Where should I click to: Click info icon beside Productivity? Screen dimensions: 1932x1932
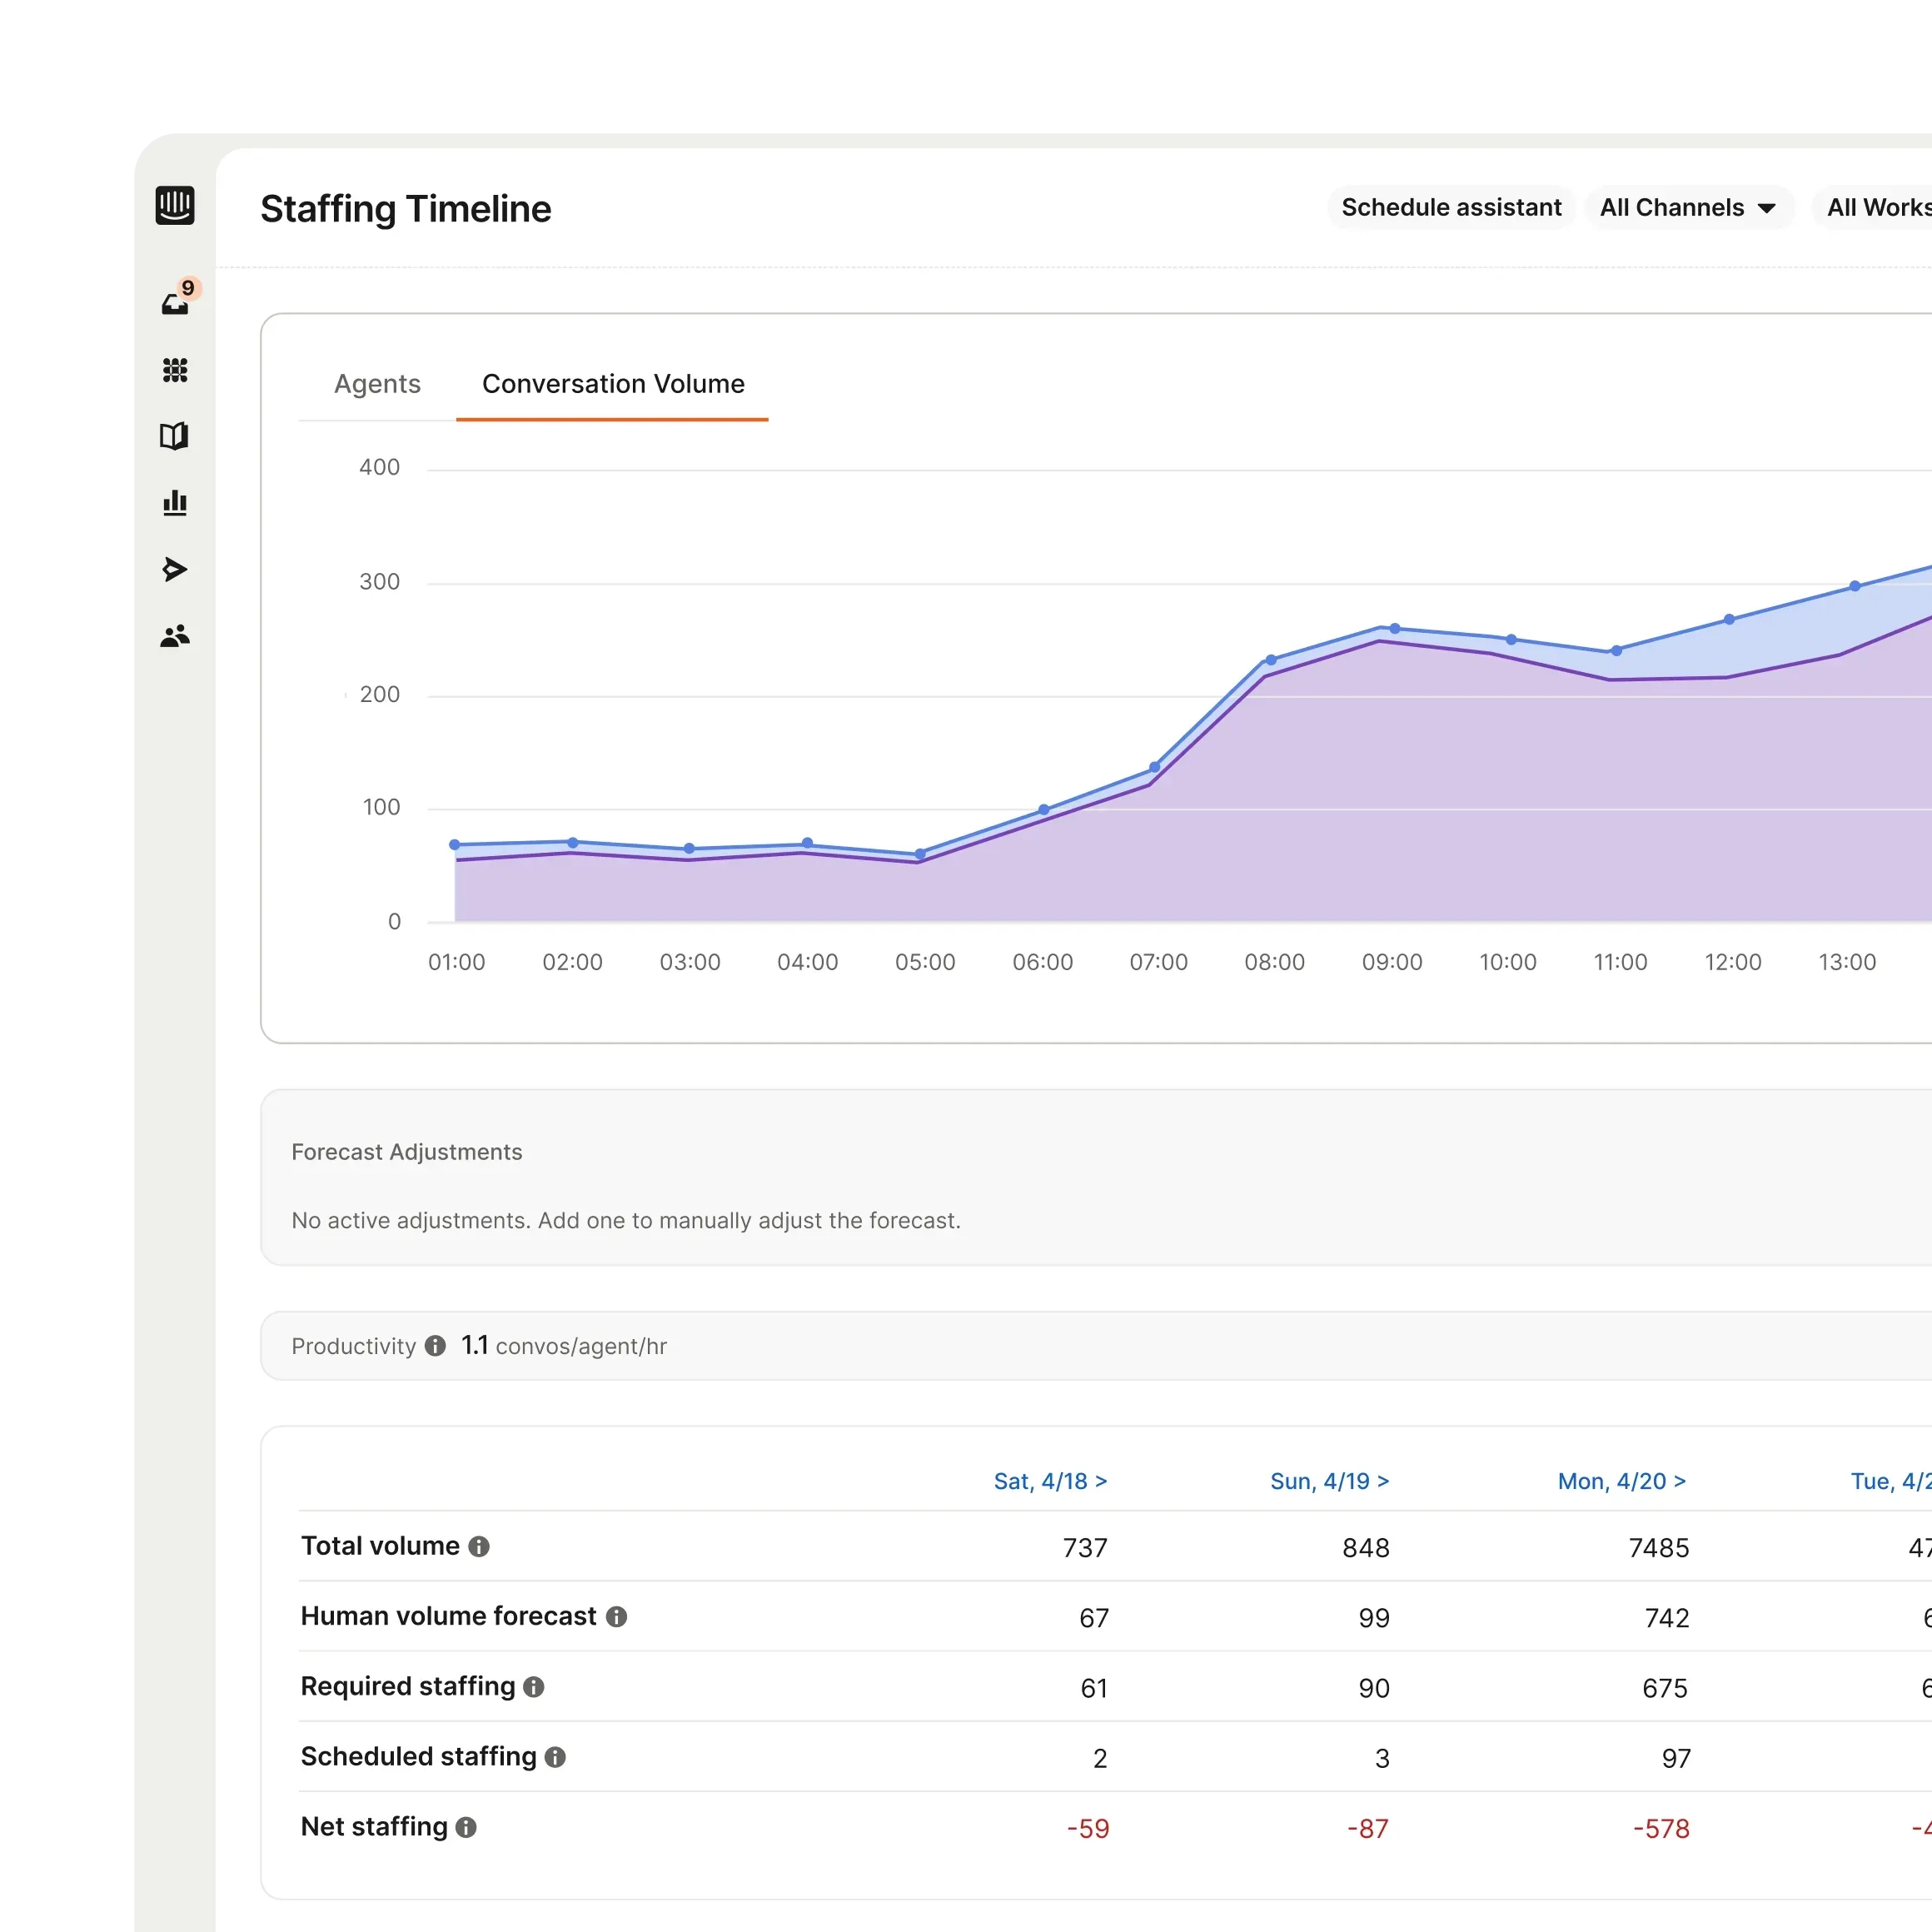coord(435,1346)
